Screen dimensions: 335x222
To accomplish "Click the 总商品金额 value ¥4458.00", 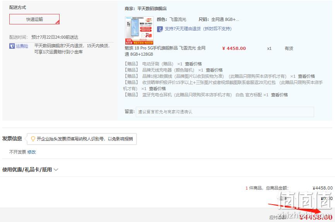I will click(322, 188).
